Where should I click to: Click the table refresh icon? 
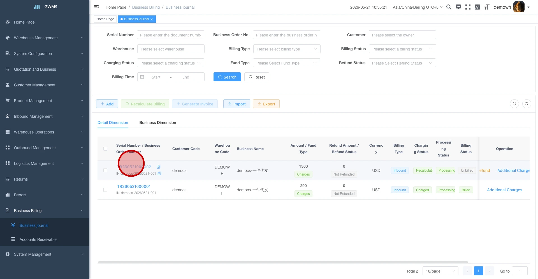[x=527, y=104]
